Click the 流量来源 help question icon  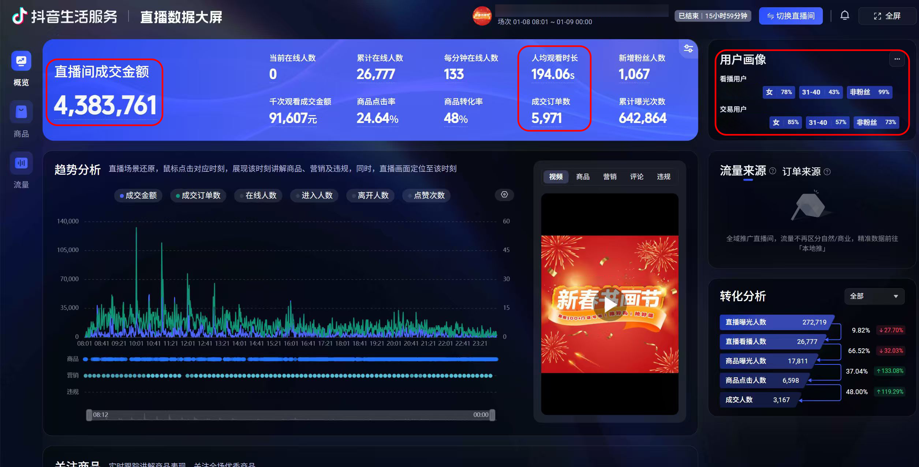tap(773, 171)
